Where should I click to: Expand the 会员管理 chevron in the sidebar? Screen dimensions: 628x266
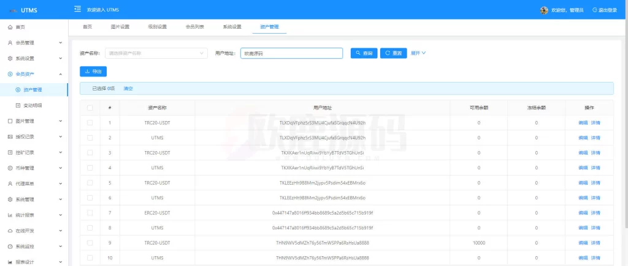(x=61, y=43)
